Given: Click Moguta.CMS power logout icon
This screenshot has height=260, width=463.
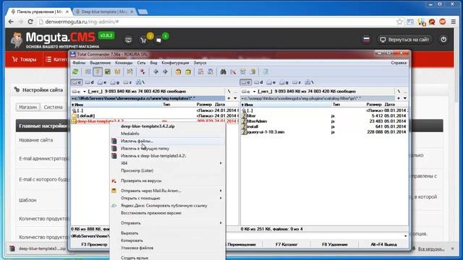Looking at the screenshot, I should 443,40.
